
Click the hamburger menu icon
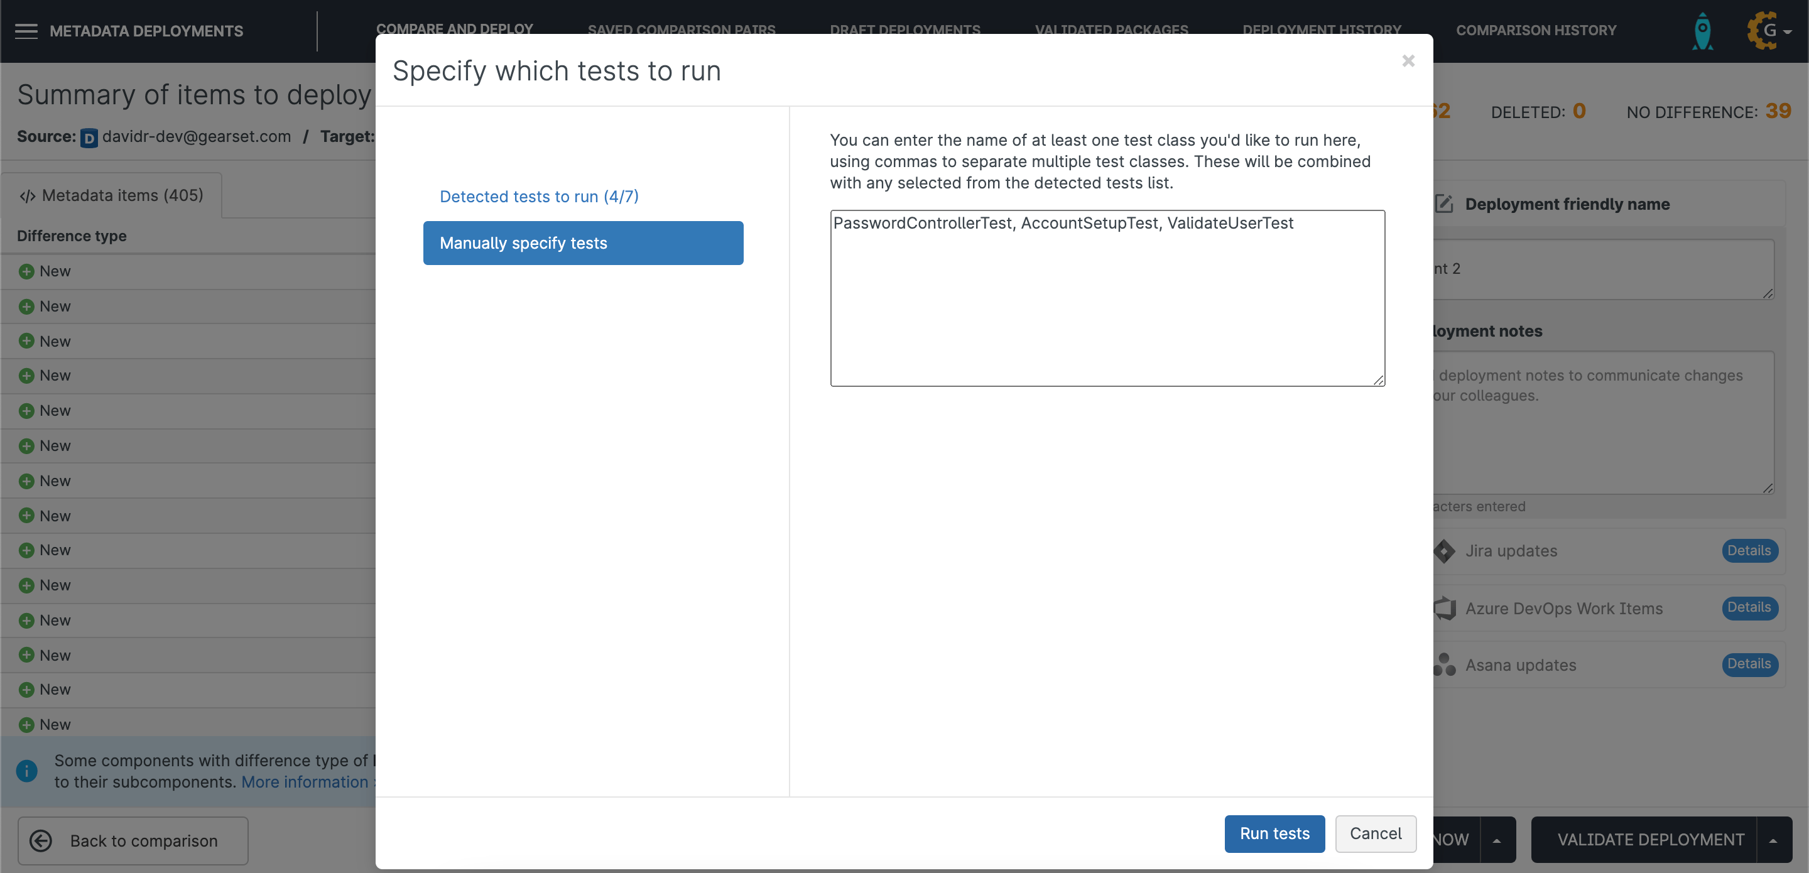pyautogui.click(x=26, y=31)
